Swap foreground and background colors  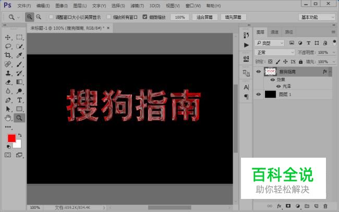pos(20,135)
